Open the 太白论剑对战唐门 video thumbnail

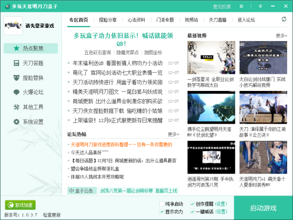pyautogui.click(x=262, y=57)
